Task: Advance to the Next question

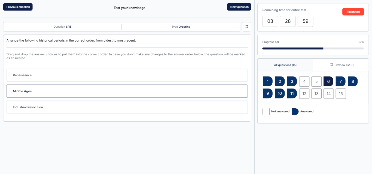Action: click(x=239, y=7)
